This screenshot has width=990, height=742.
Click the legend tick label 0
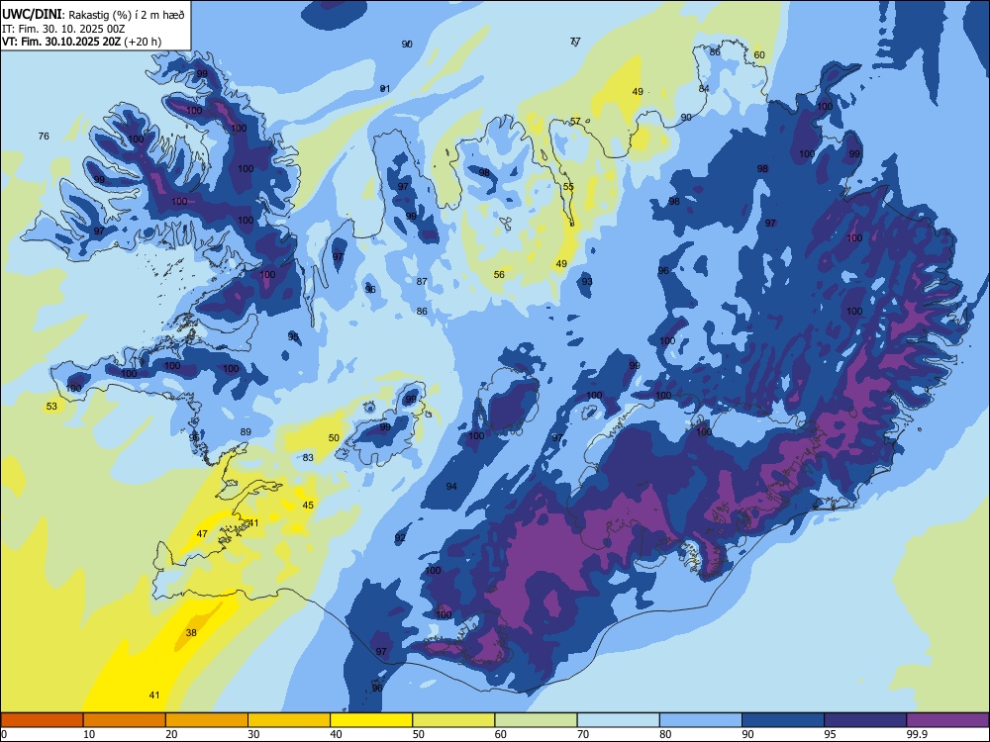click(x=3, y=734)
